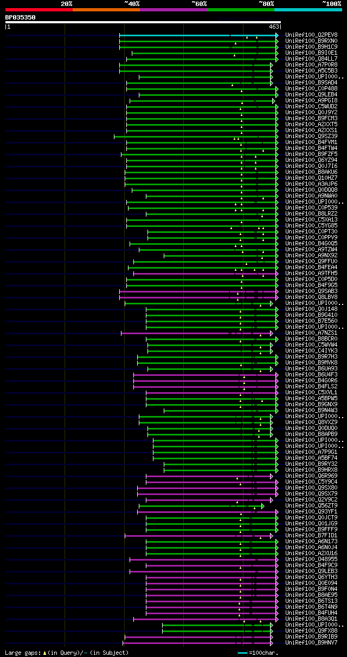This screenshot has width=347, height=657.
Task: Click hit label UniRef100_Q9FFU0
Action: (311, 262)
